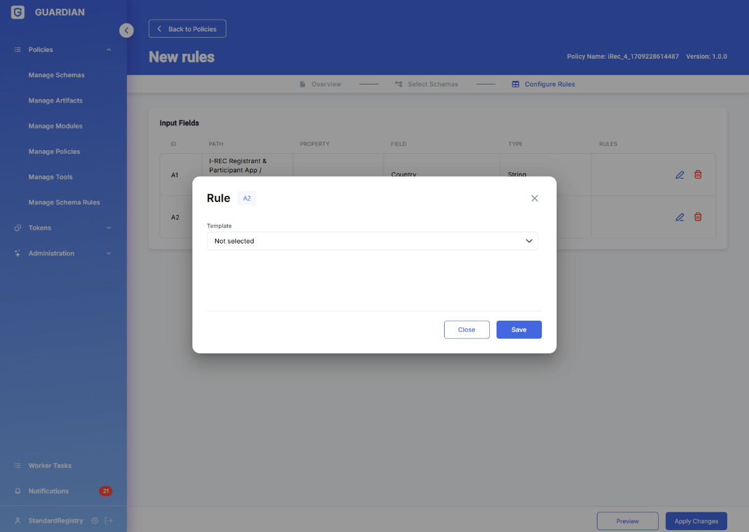Open the Template dropdown showing Not selected
749x532 pixels.
tap(372, 241)
